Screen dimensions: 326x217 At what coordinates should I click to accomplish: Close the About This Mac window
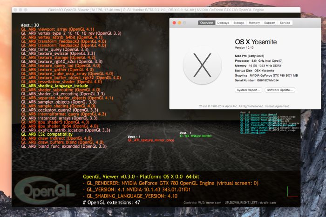click(174, 23)
